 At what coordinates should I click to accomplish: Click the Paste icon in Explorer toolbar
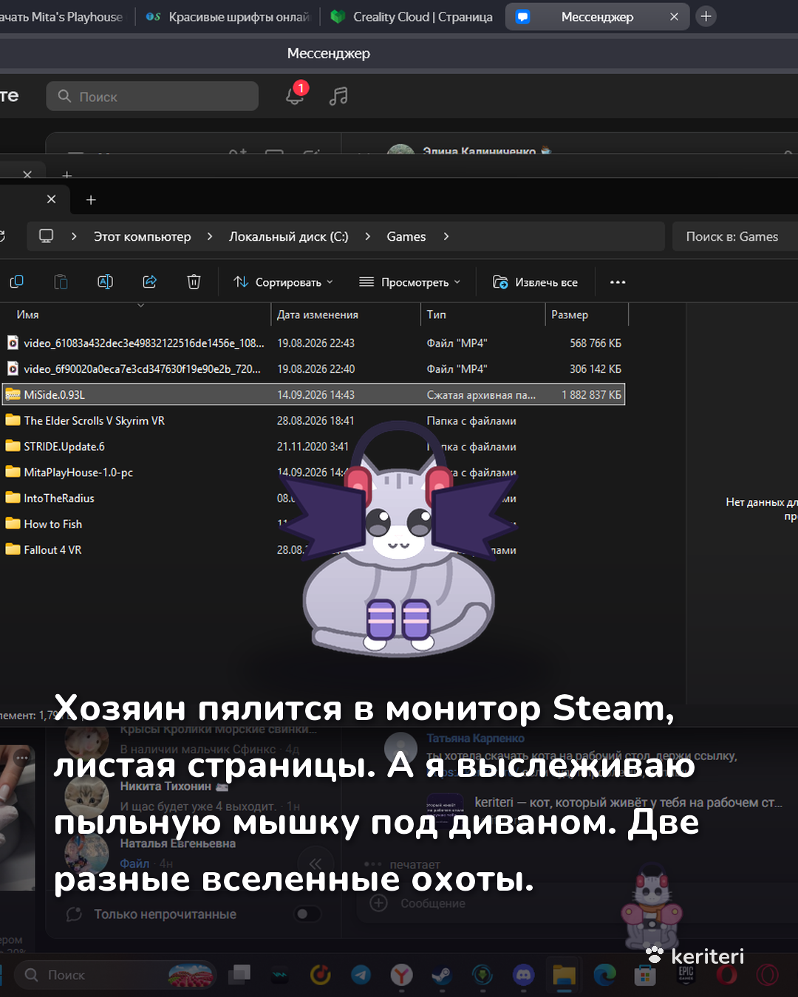tap(61, 281)
